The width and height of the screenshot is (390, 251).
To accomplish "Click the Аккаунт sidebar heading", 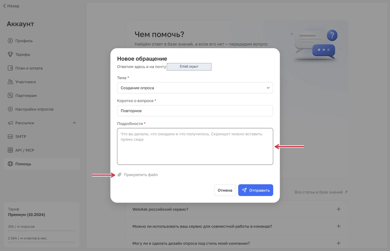I will click(x=20, y=24).
